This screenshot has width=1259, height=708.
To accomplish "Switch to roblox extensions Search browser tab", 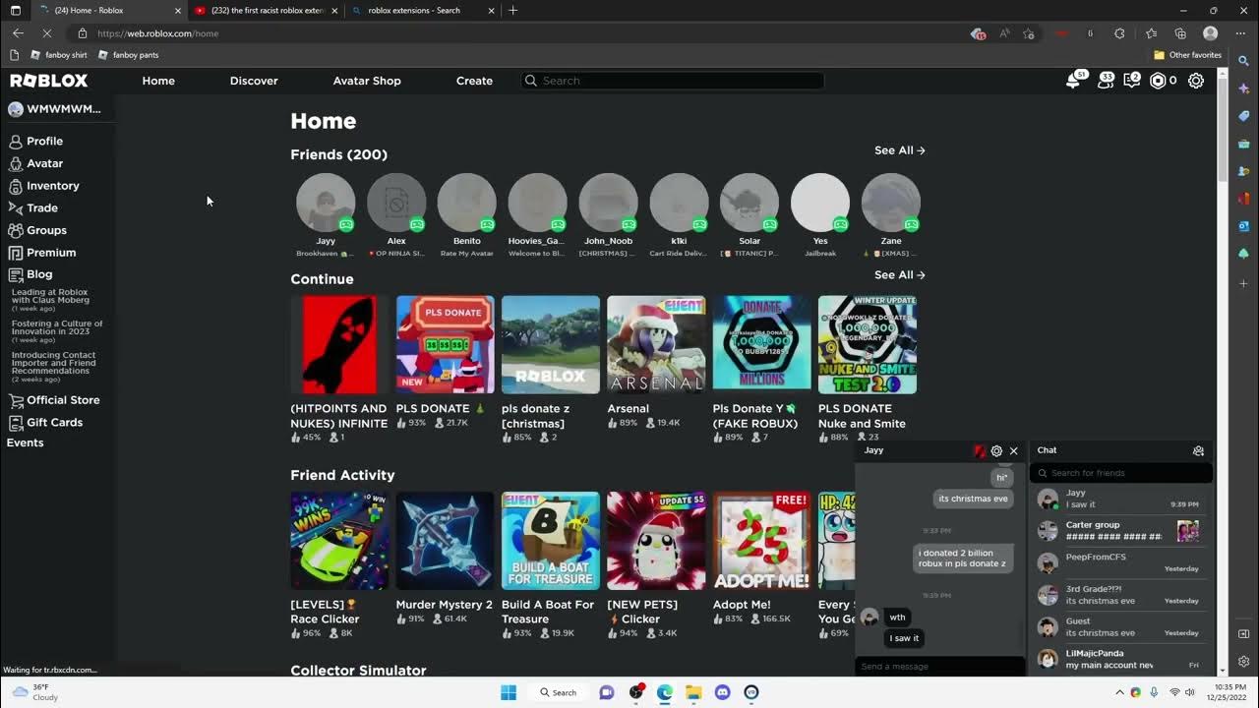I will point(423,10).
